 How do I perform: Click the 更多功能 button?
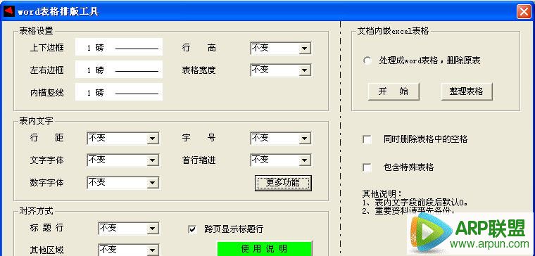tap(283, 183)
